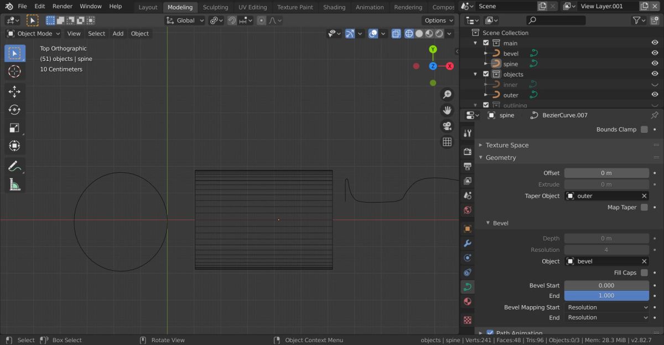This screenshot has height=345, width=664.
Task: Hide the spine object in viewport
Action: tap(655, 64)
